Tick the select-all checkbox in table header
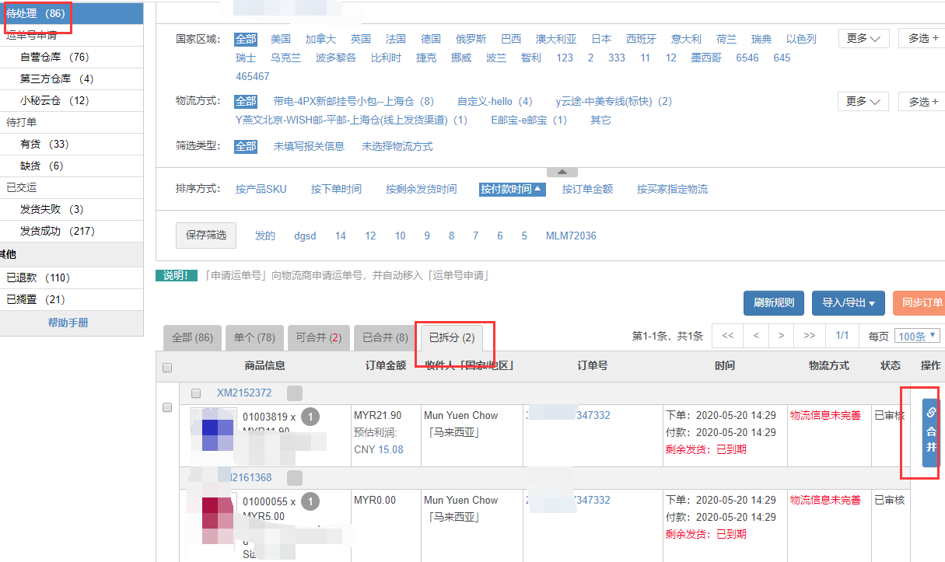This screenshot has height=562, width=945. [x=167, y=368]
